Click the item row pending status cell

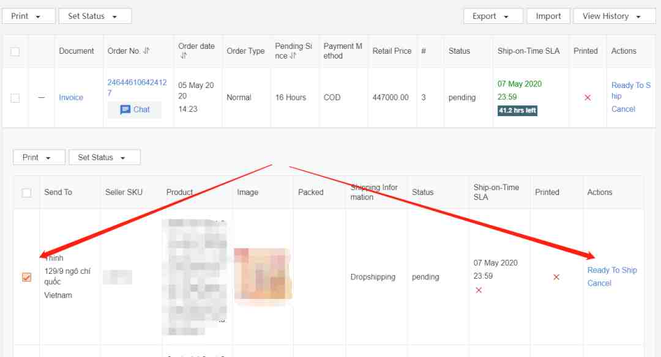425,277
